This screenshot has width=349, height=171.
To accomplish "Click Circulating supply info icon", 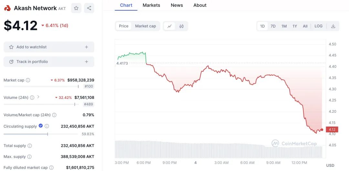I will pyautogui.click(x=47, y=126).
